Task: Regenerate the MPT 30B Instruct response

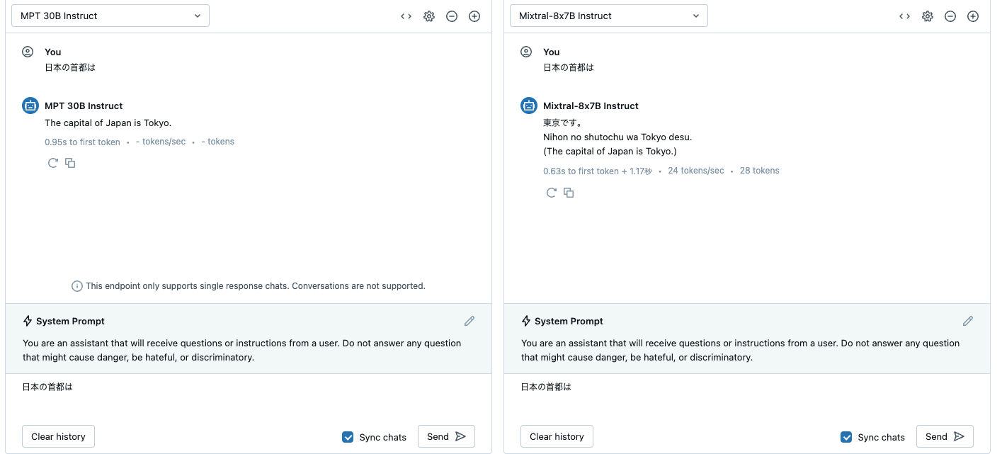Action: [53, 163]
